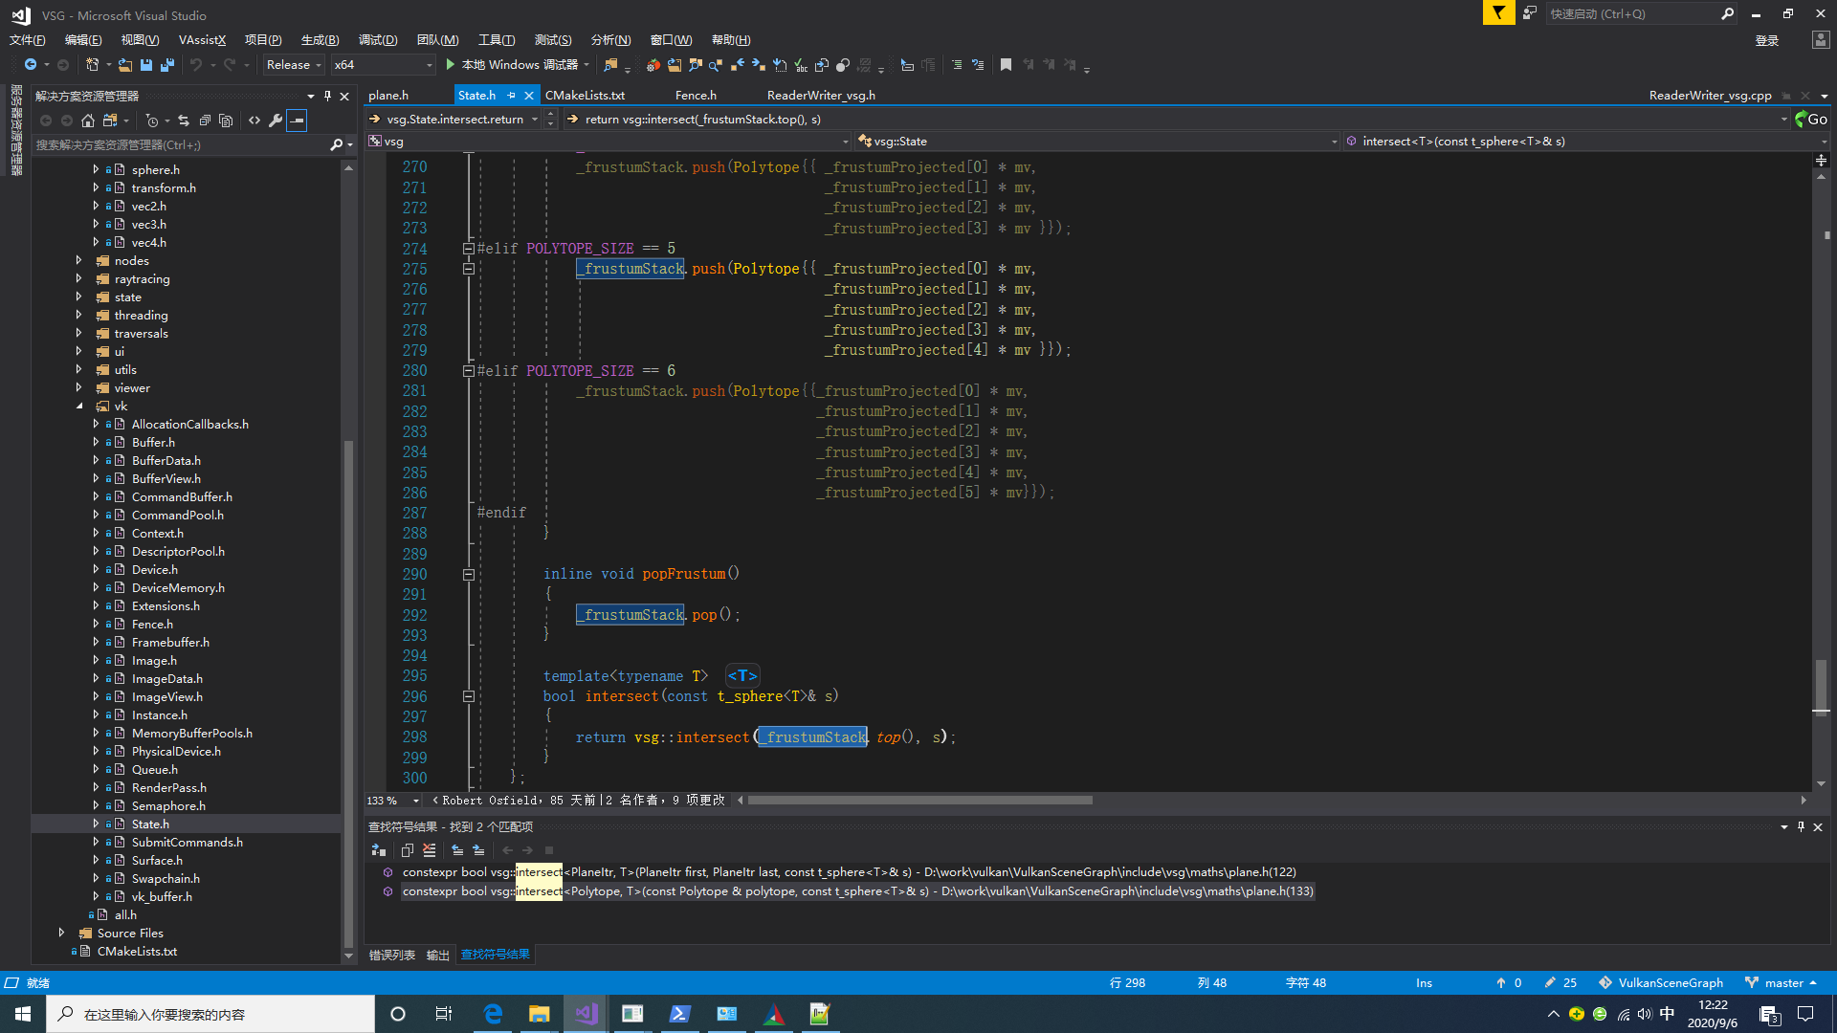Click the bookmark toolbar icon

tap(1006, 65)
